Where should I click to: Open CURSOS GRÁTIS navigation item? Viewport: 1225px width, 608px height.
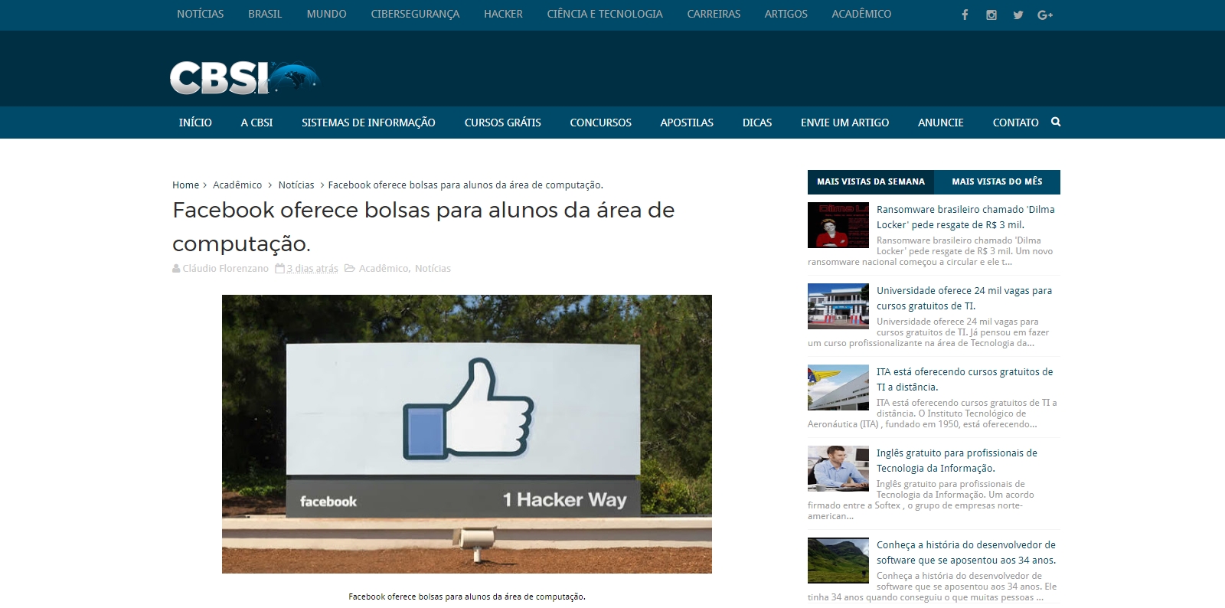502,123
